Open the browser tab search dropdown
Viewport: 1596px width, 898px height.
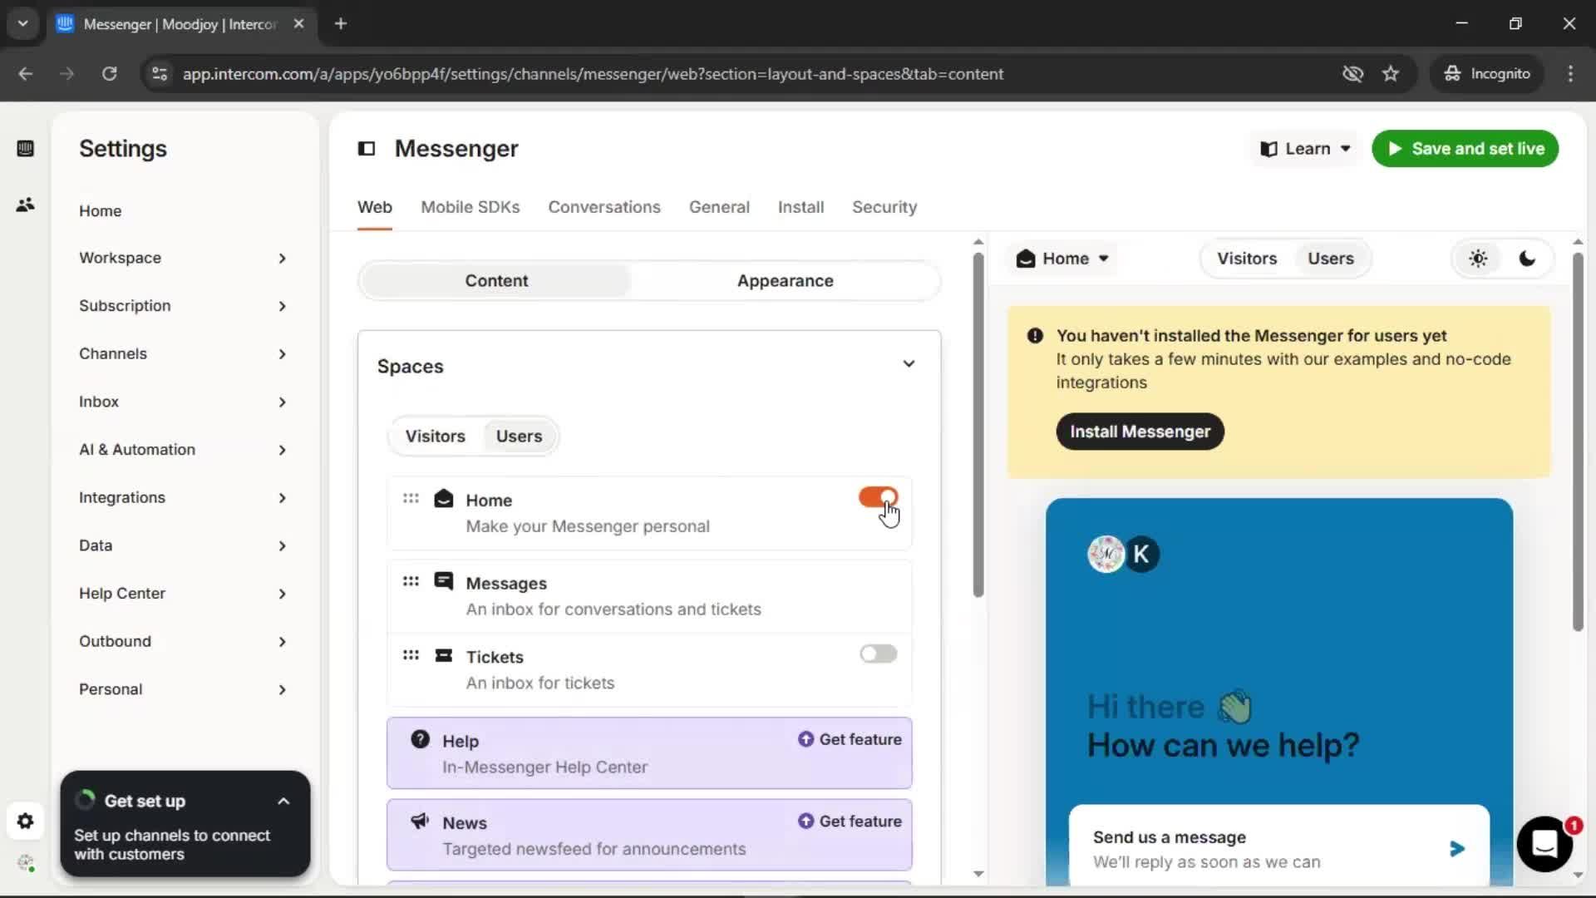click(x=22, y=23)
